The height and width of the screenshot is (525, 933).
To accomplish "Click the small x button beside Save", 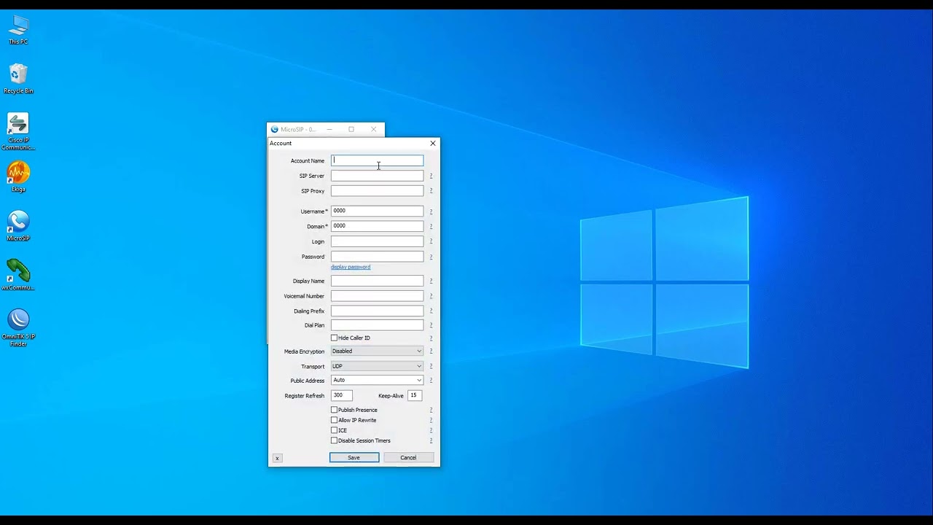I will click(277, 458).
